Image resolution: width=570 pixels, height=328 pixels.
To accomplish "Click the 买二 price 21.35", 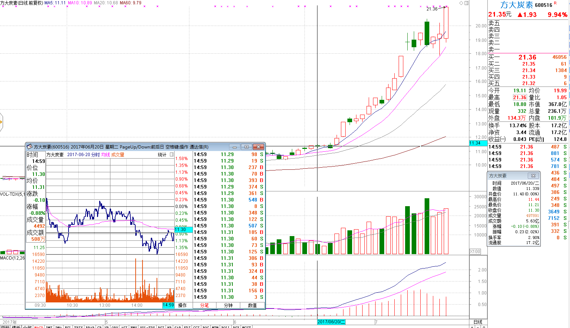I will (529, 64).
